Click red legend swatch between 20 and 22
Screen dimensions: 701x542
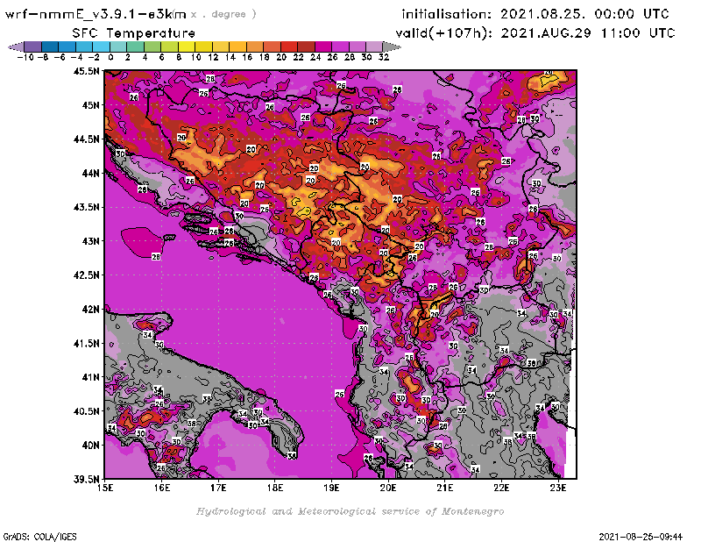click(x=289, y=46)
